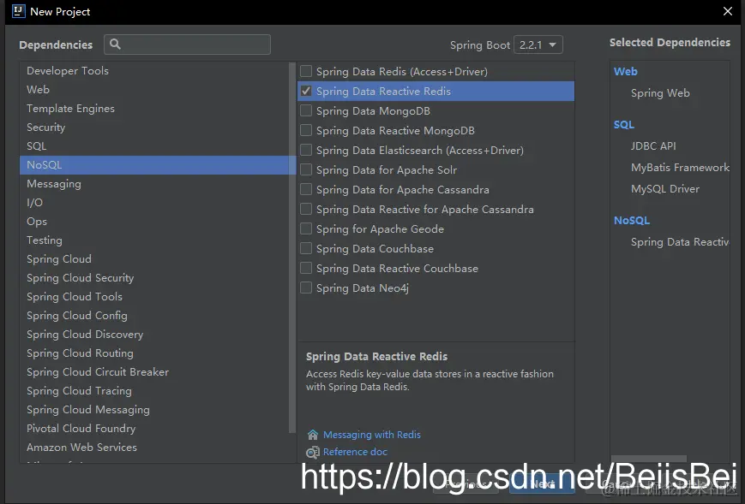This screenshot has height=504, width=745.
Task: Select Spring Cloud Config category
Action: click(154, 315)
